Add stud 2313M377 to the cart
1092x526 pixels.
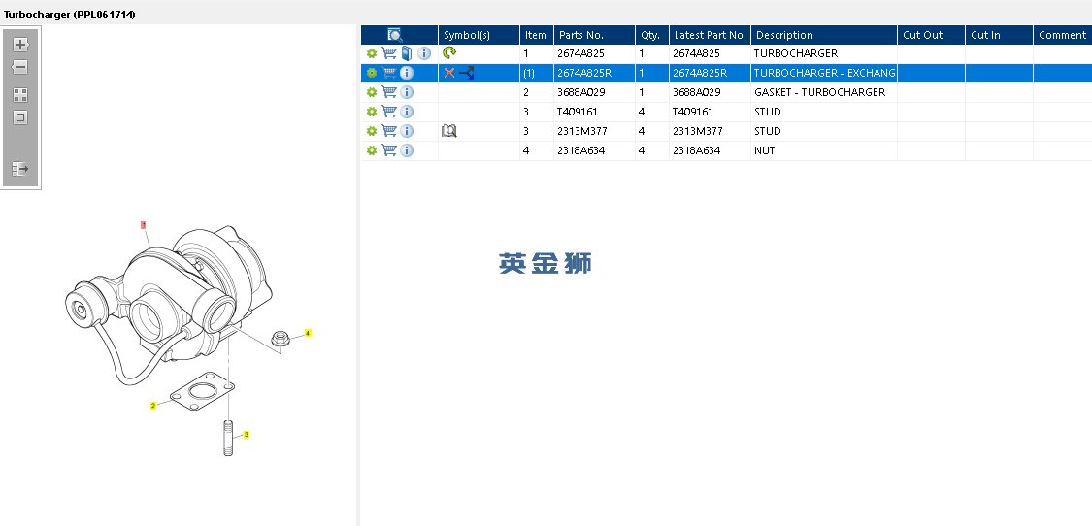389,131
